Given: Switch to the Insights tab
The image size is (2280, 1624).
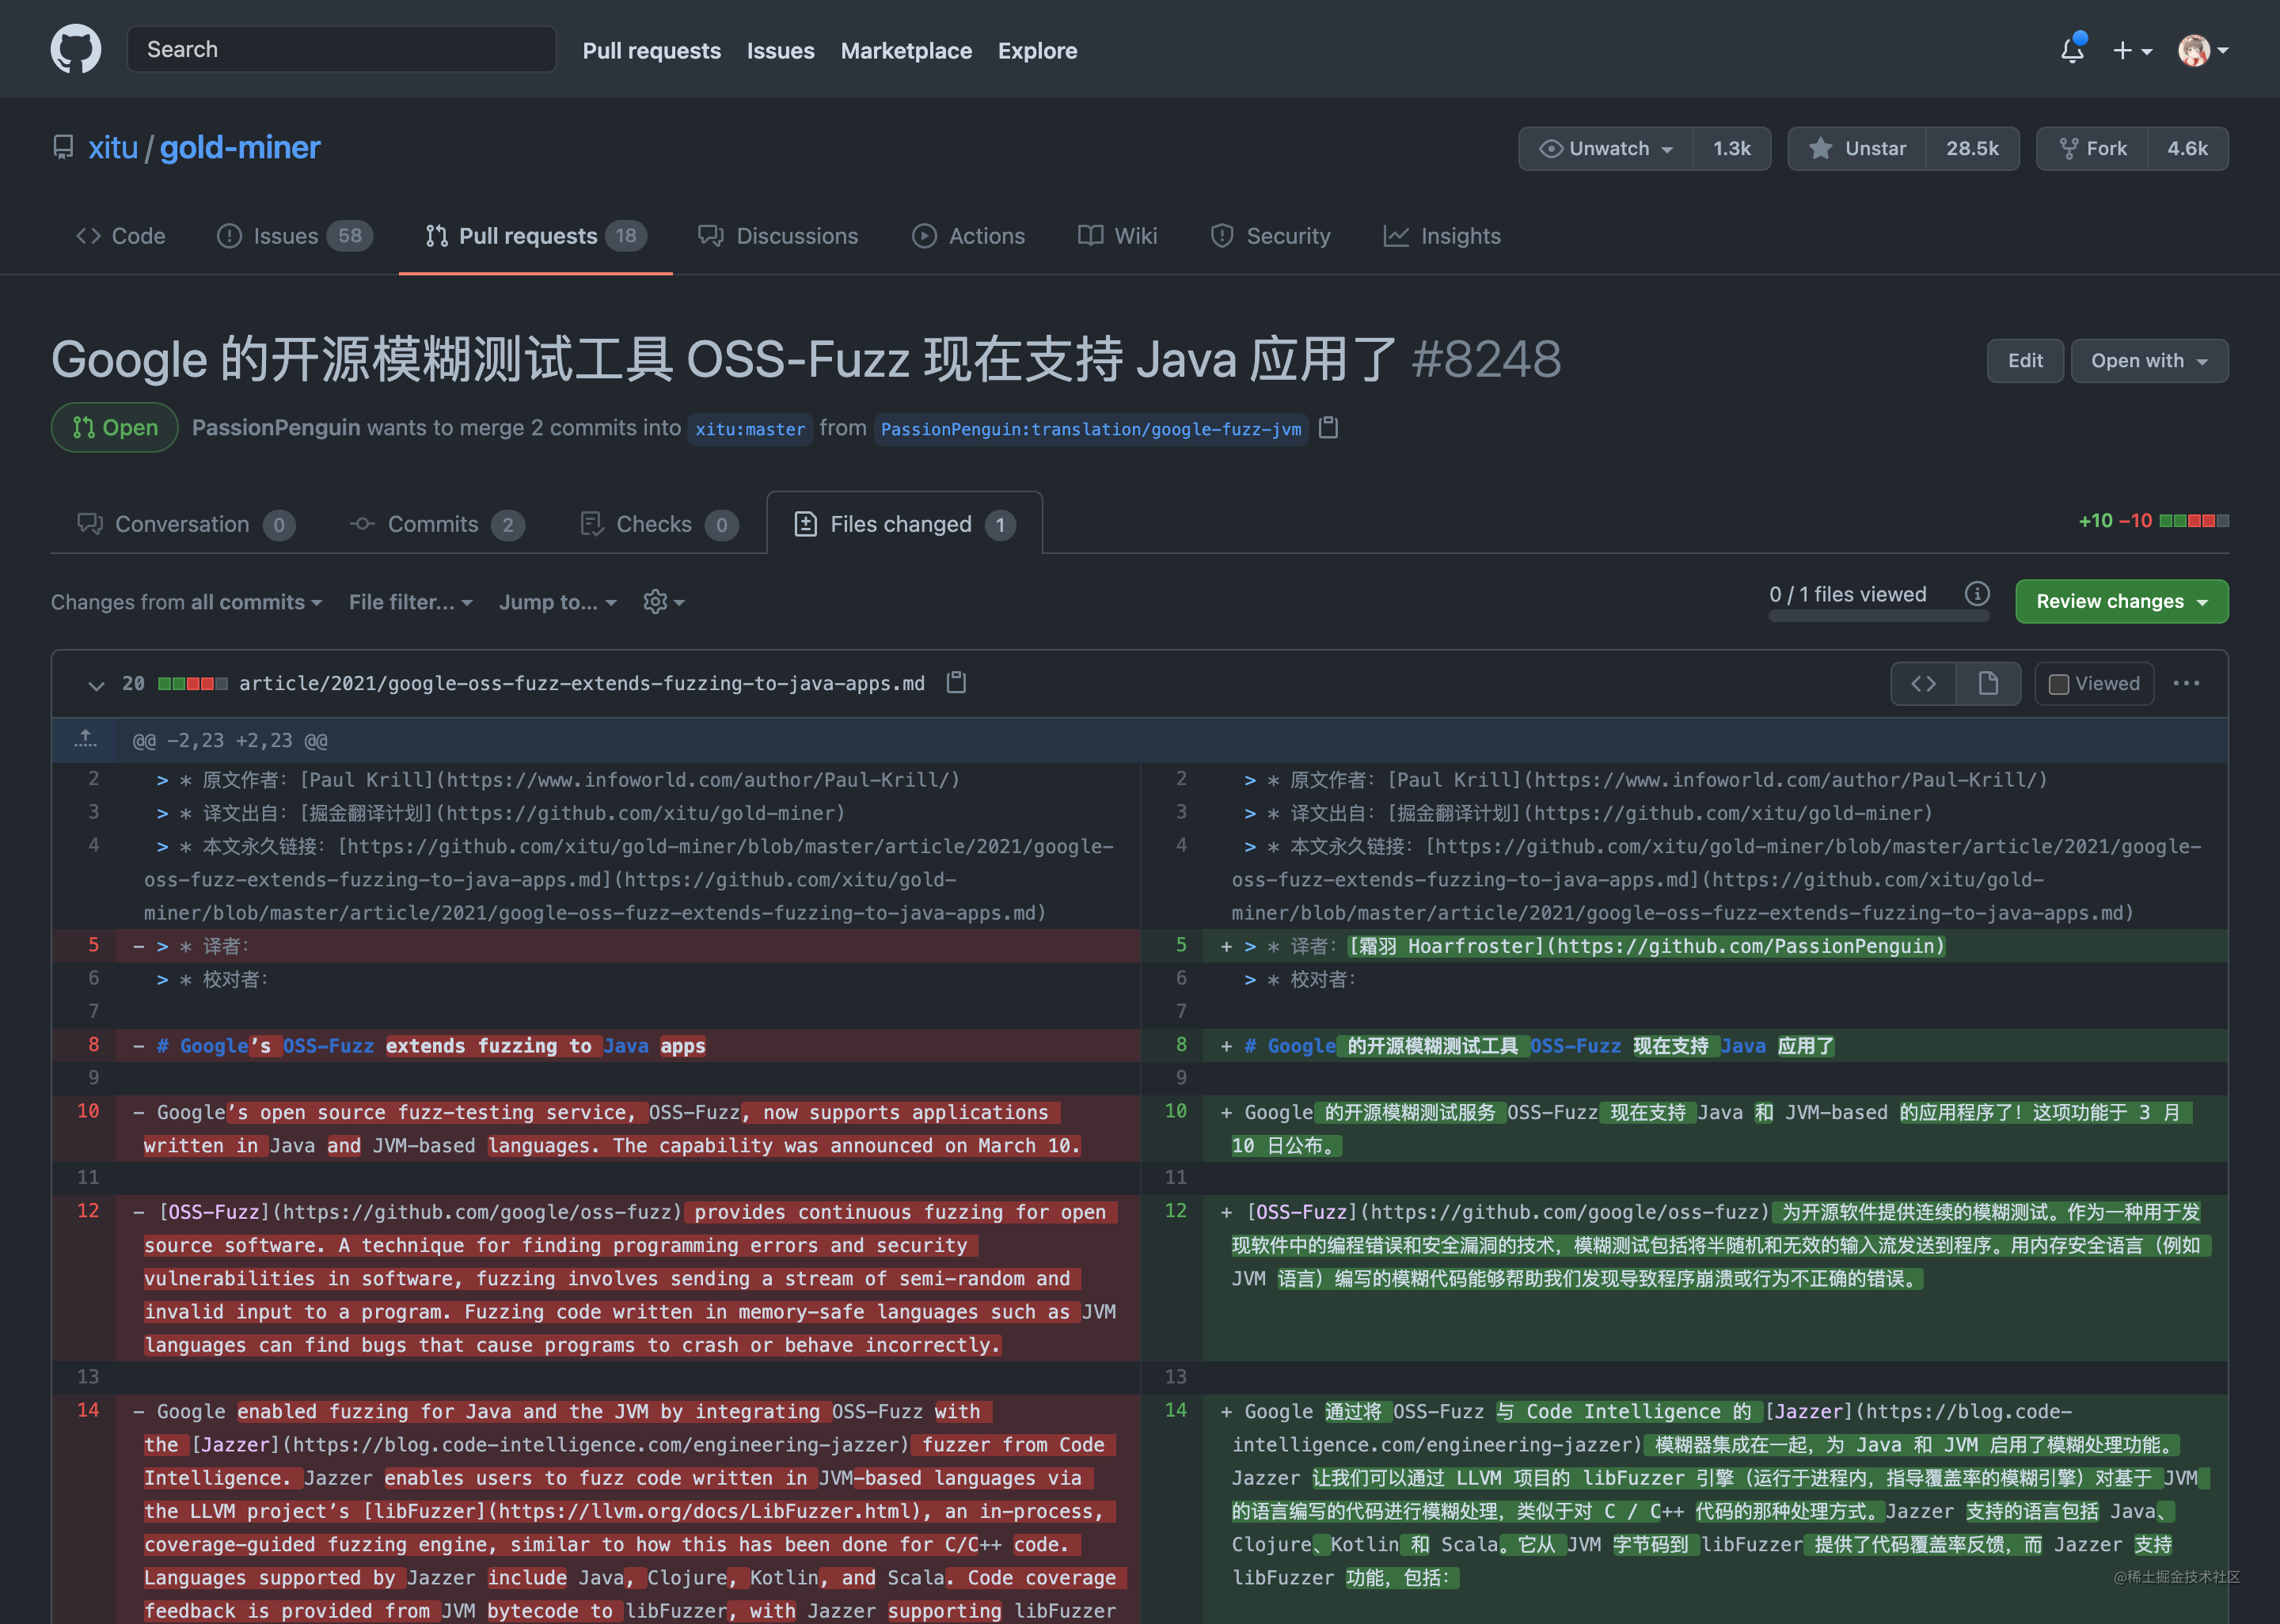Looking at the screenshot, I should 1442,236.
